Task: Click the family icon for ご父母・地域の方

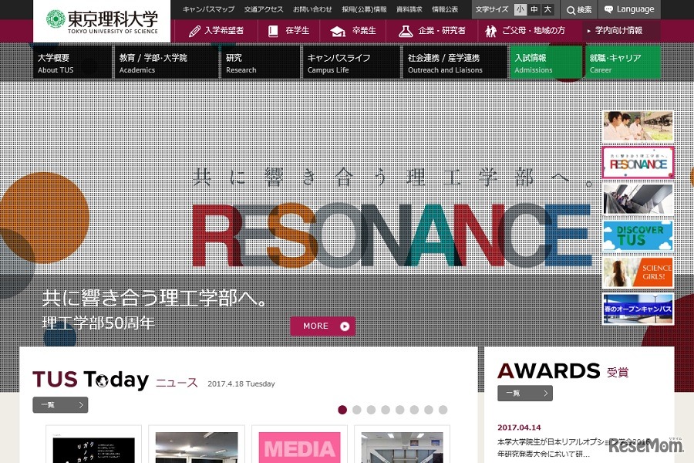Action: [x=490, y=31]
